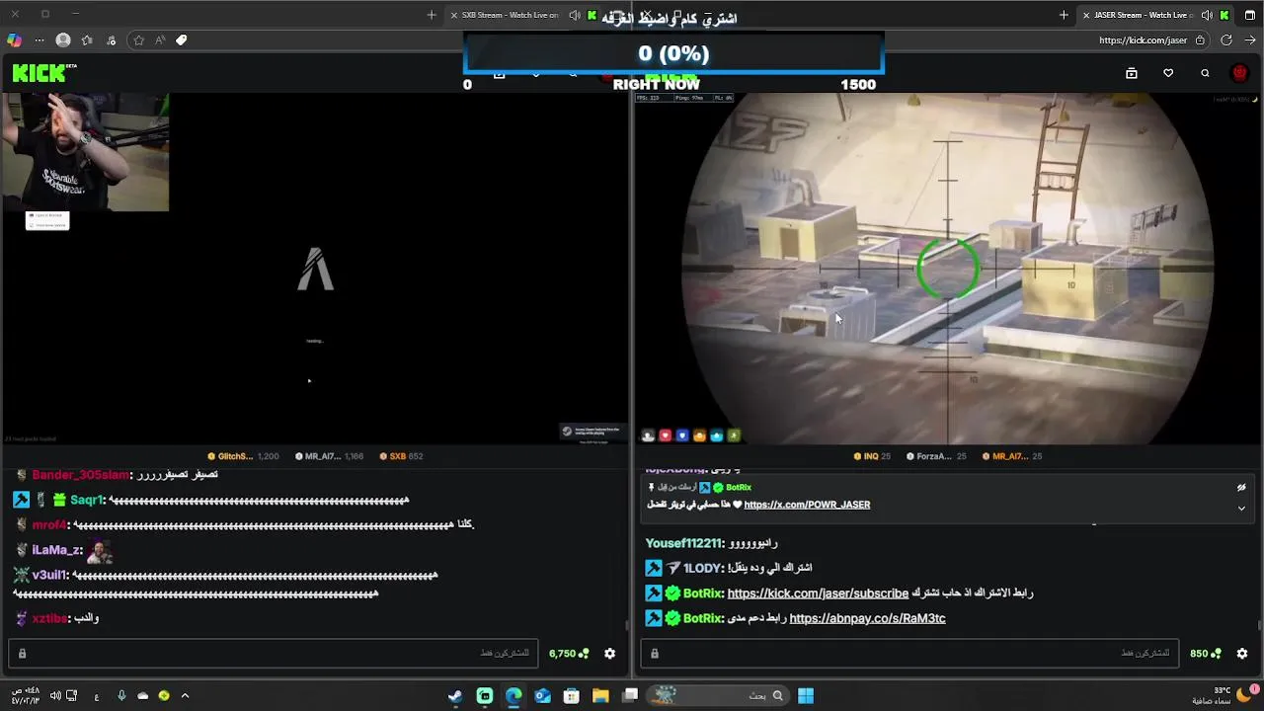Image resolution: width=1264 pixels, height=711 pixels.
Task: Open the browser profile avatar
Action: click(63, 40)
